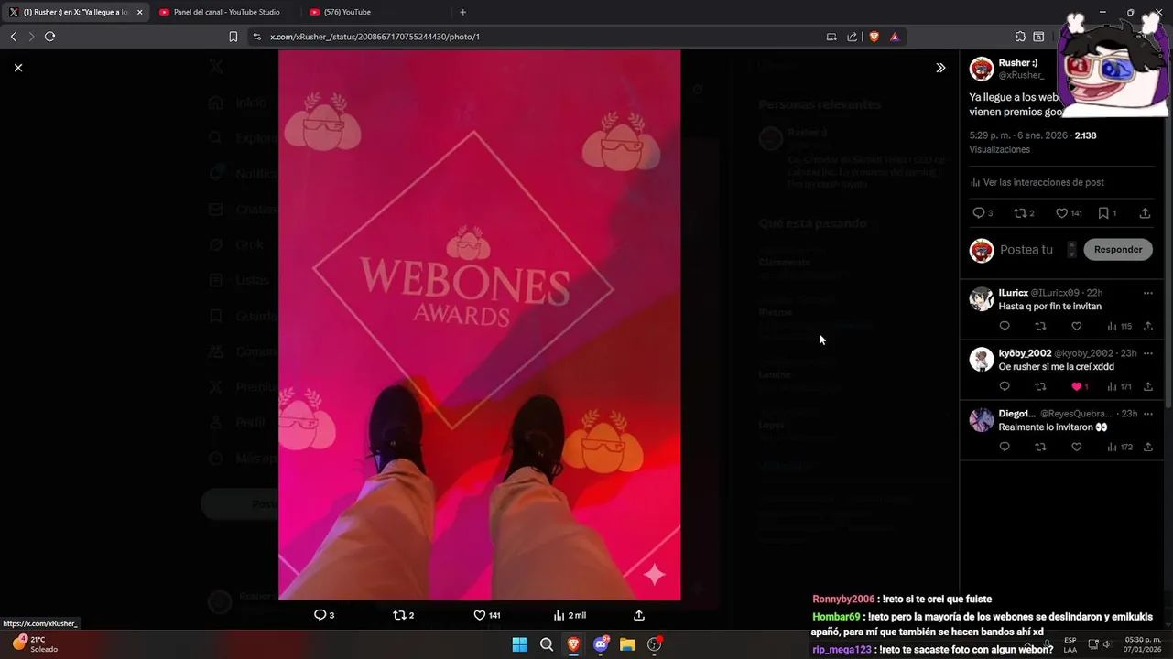The height and width of the screenshot is (659, 1173).
Task: Open Windows taskbar search
Action: tap(547, 644)
